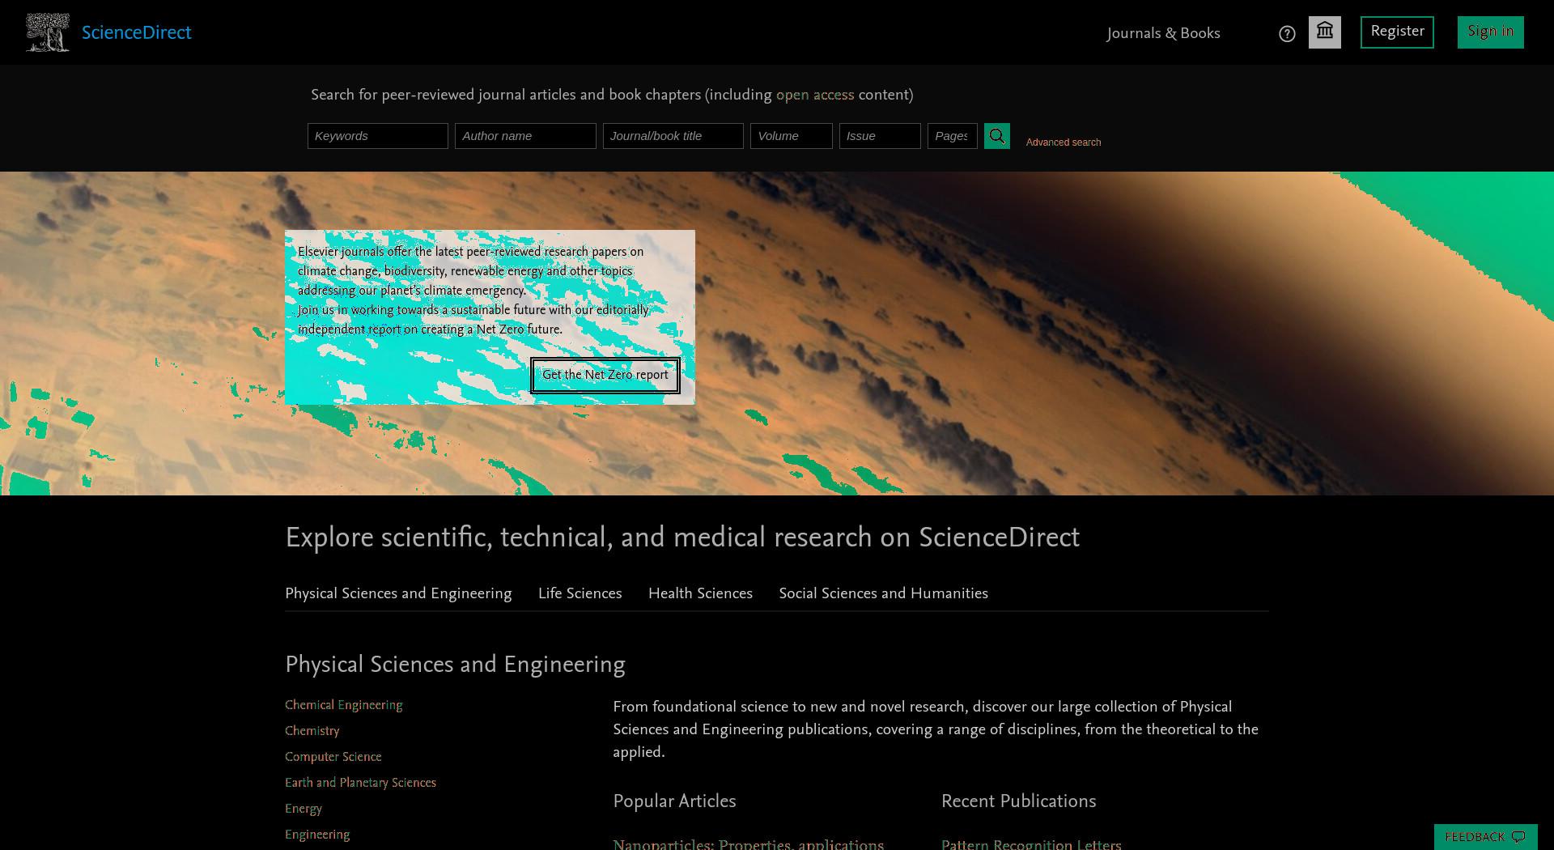Select the Health Sciences tab

click(701, 593)
